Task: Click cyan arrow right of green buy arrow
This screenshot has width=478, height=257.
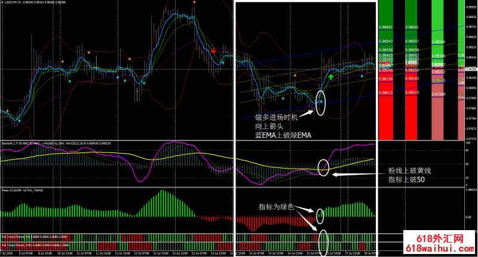Action: click(x=362, y=77)
